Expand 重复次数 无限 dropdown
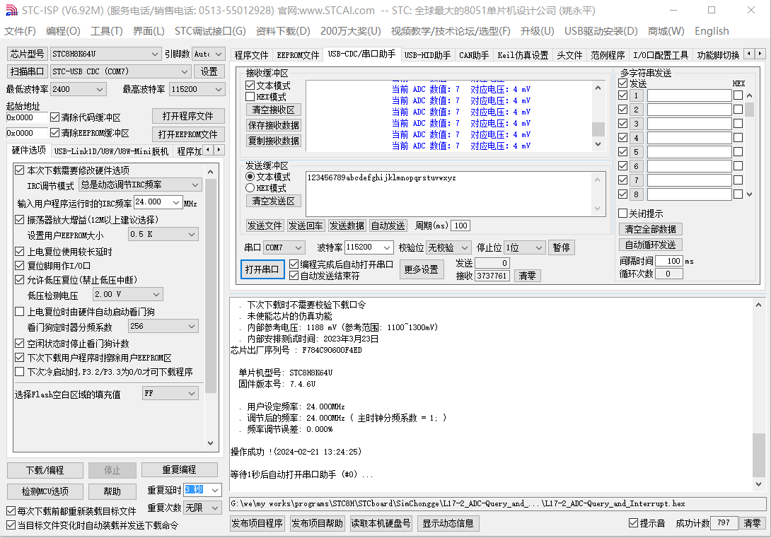The height and width of the screenshot is (538, 771). click(202, 508)
